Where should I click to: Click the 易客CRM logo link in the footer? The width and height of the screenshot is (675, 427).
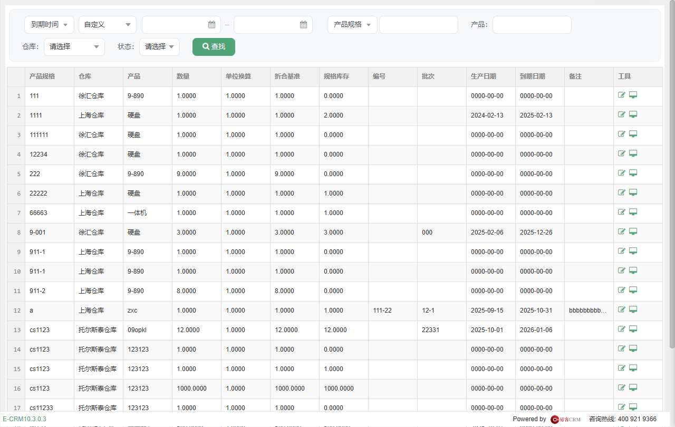coord(566,419)
